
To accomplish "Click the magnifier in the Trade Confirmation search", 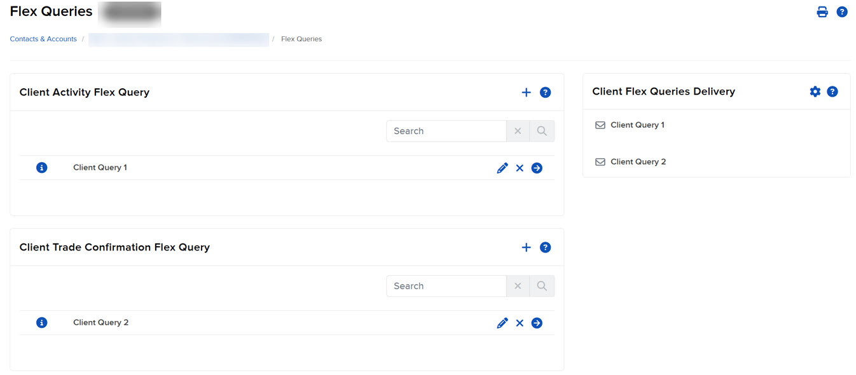I will pyautogui.click(x=541, y=285).
